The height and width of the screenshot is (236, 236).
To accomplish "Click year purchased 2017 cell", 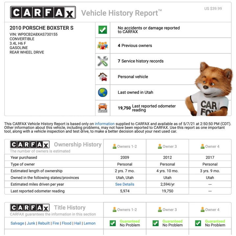I will 210,157.
